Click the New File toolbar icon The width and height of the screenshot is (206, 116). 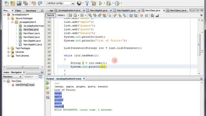pos(6,3)
